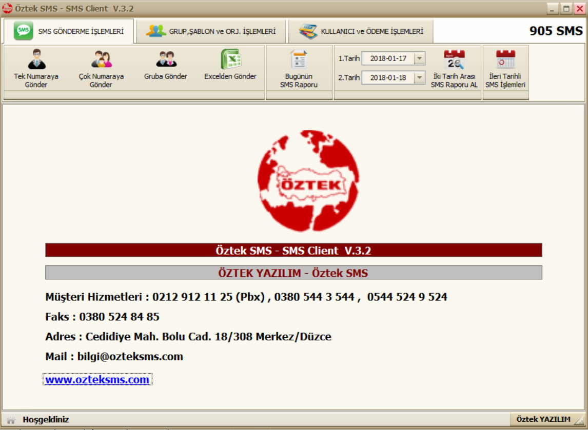Image resolution: width=588 pixels, height=430 pixels.
Task: Click the home icon in status bar
Action: (11, 420)
